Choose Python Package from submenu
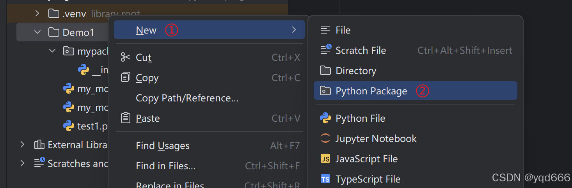Screen dimensions: 572x188 click(371, 91)
